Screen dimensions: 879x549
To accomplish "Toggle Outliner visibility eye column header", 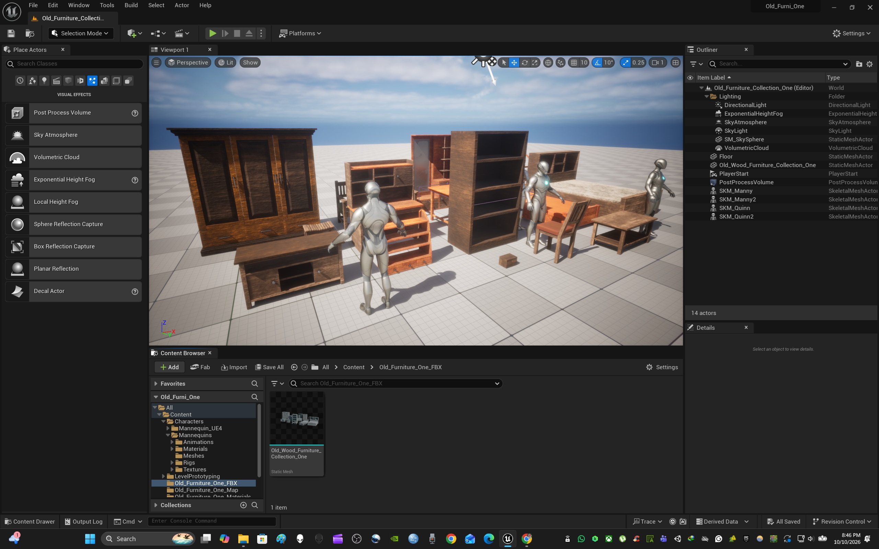I will click(x=690, y=78).
